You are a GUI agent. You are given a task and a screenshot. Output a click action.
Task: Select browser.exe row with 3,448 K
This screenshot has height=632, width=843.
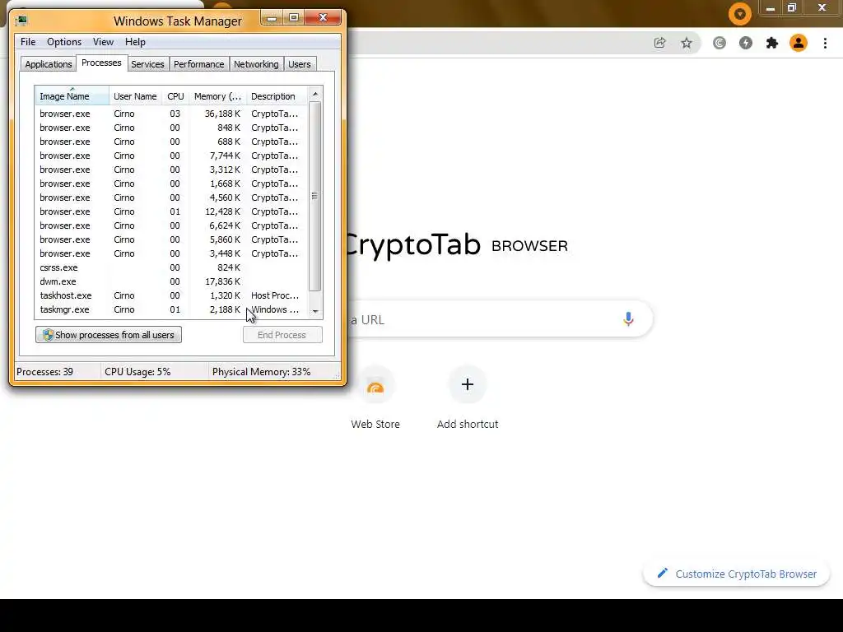[171, 253]
